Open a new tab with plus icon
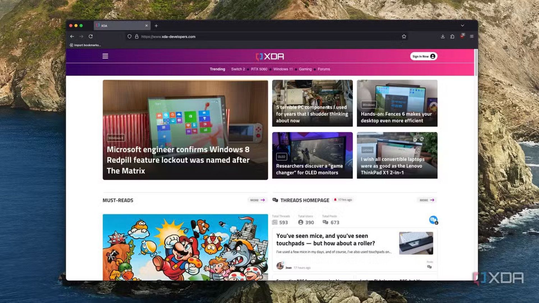This screenshot has width=539, height=303. click(x=156, y=26)
